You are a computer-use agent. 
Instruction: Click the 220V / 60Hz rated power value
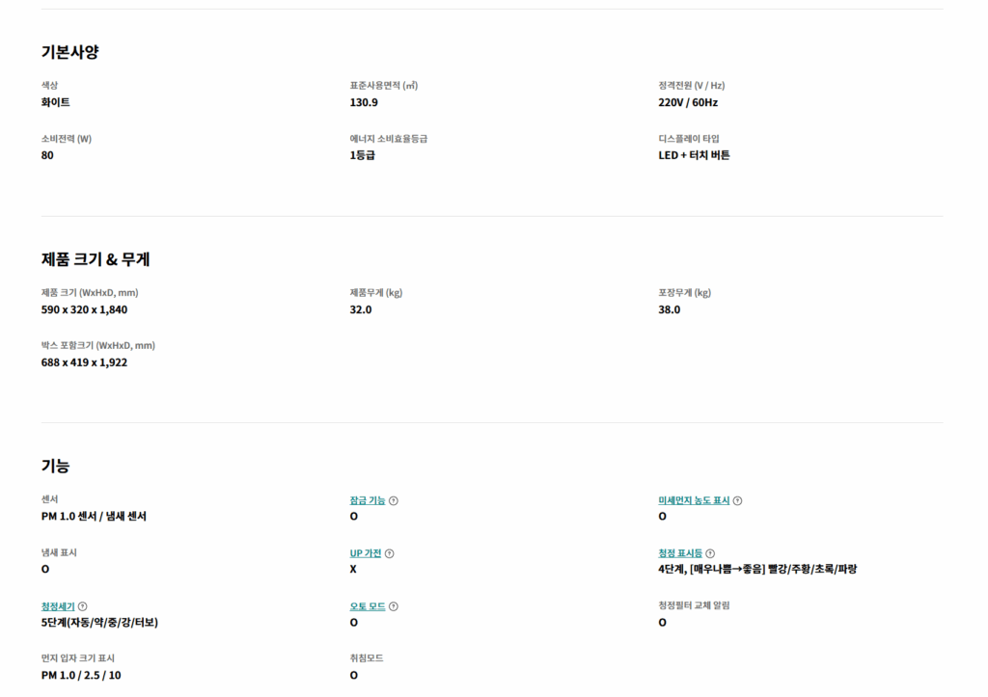688,102
